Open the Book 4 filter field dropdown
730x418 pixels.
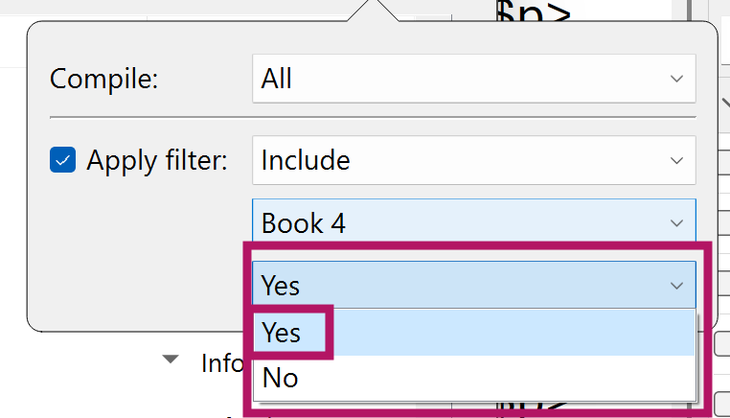(x=474, y=221)
